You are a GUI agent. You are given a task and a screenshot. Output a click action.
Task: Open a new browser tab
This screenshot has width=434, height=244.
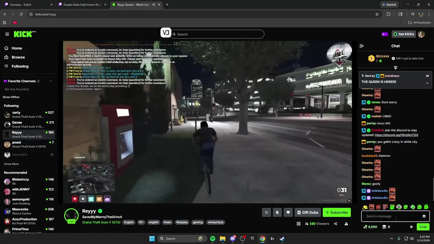[167, 5]
